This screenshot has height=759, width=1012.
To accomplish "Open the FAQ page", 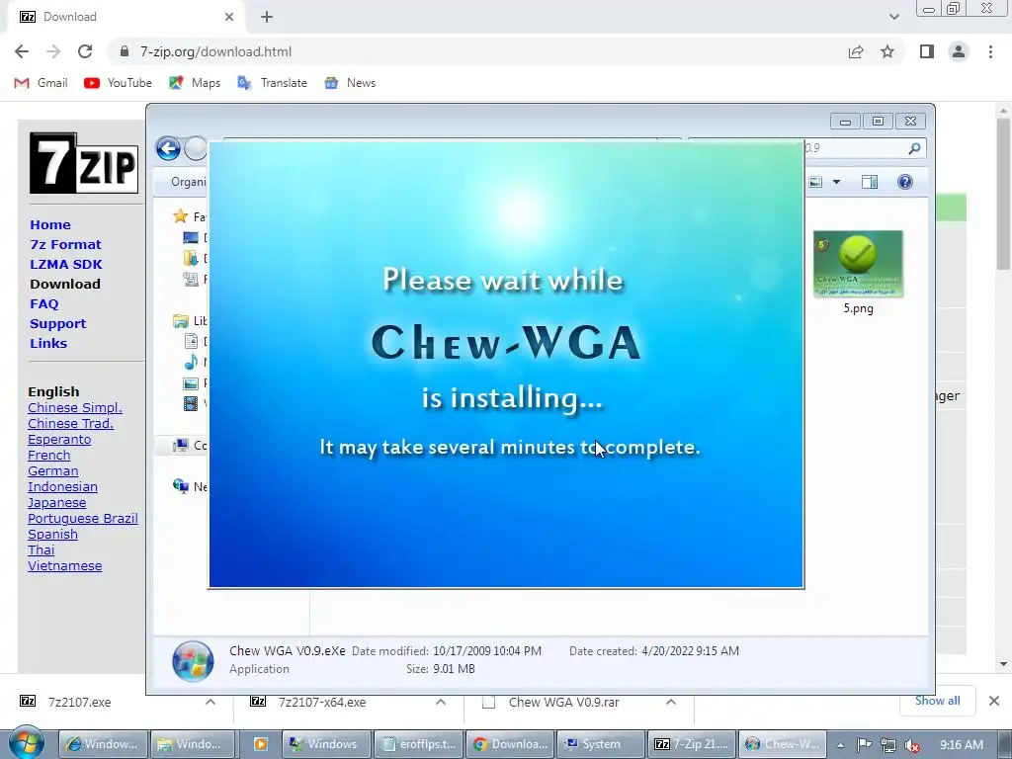I will (43, 304).
